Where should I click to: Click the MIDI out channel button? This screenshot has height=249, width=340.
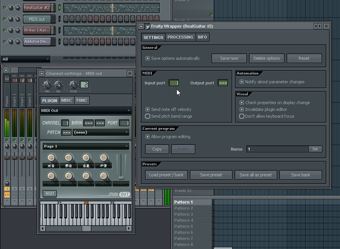37,19
